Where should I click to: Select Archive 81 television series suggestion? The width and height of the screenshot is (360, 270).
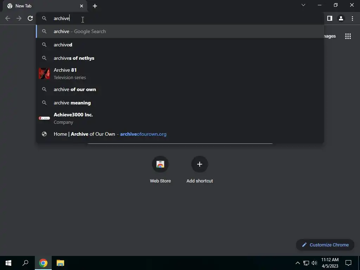pos(180,74)
